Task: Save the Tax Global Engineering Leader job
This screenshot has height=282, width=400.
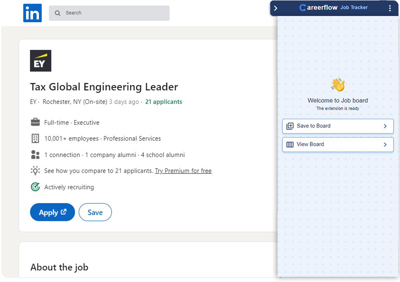Action: pyautogui.click(x=95, y=212)
